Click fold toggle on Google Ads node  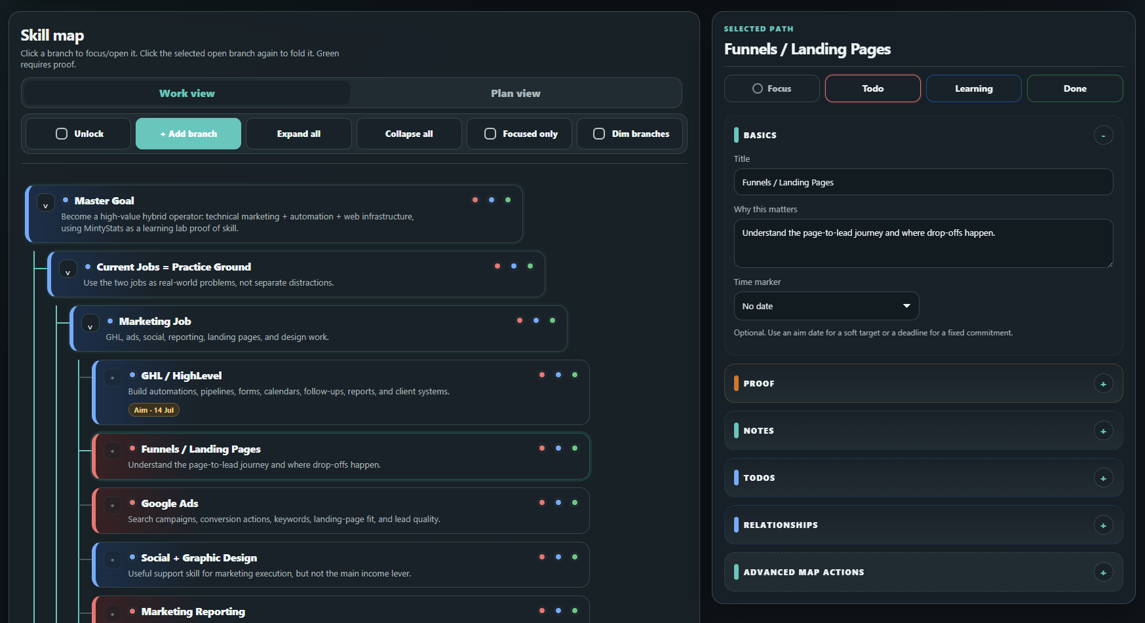coord(113,505)
